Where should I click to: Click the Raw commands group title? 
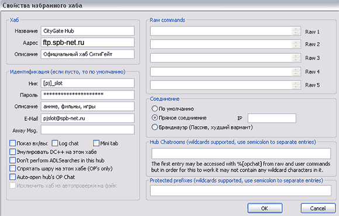168,20
